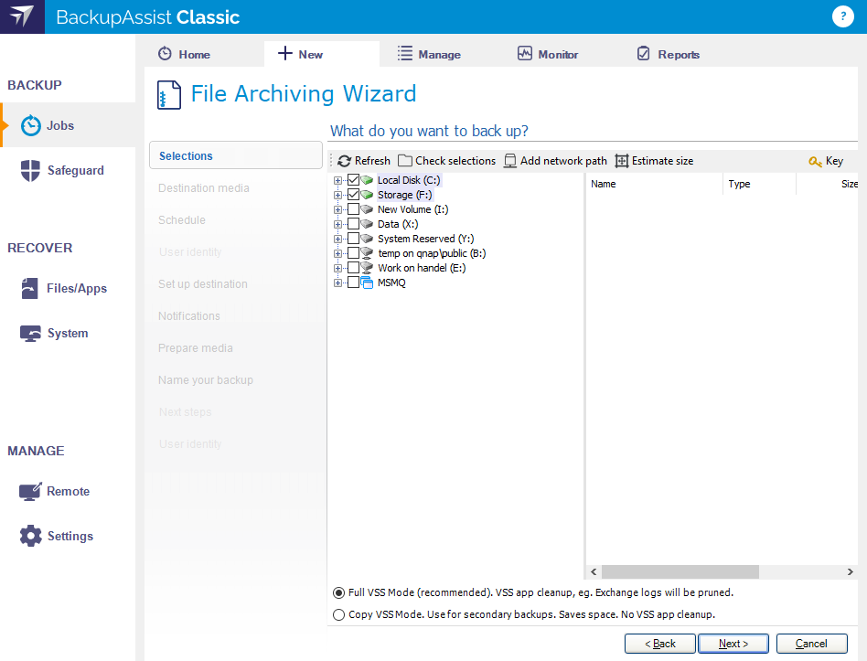Expand the Work on handel (E:) node
867x661 pixels.
coord(337,269)
